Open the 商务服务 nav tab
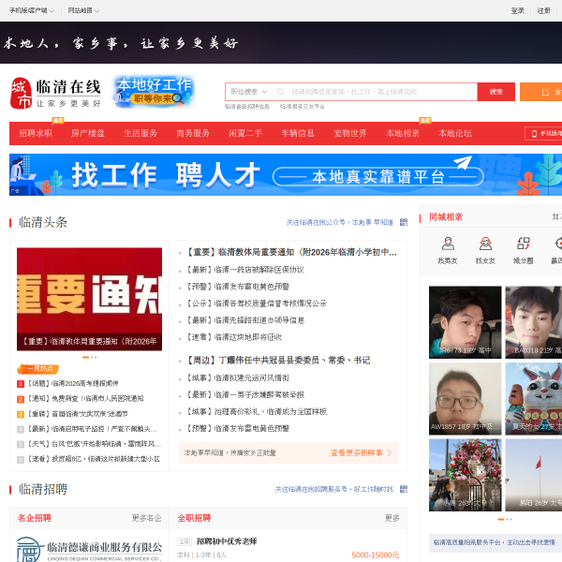The image size is (562, 562). coord(193,133)
